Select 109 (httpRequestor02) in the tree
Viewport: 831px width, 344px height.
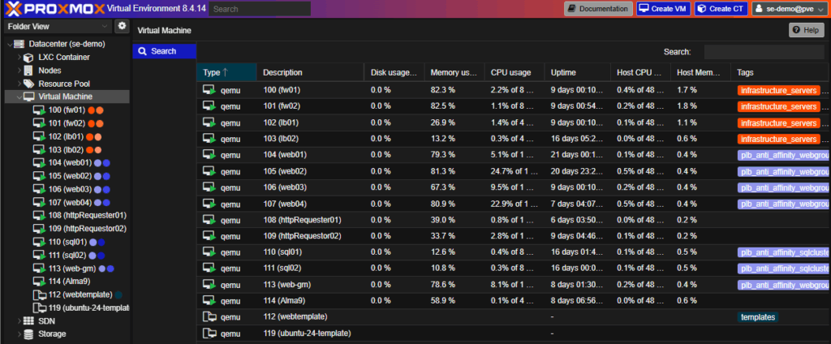[x=88, y=229]
